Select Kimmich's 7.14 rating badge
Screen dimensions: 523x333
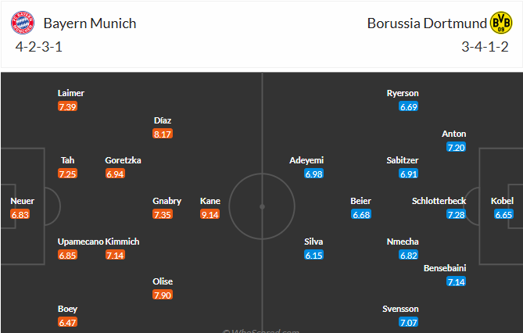[x=116, y=255]
